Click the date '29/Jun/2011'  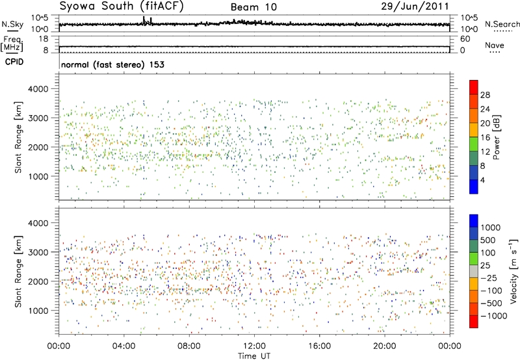click(415, 6)
